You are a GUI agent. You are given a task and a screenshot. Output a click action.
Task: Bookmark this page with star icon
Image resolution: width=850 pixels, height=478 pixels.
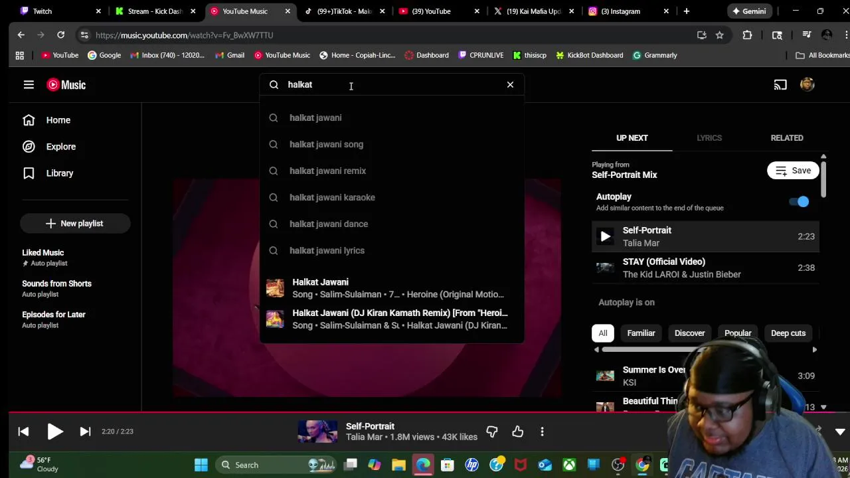(719, 35)
